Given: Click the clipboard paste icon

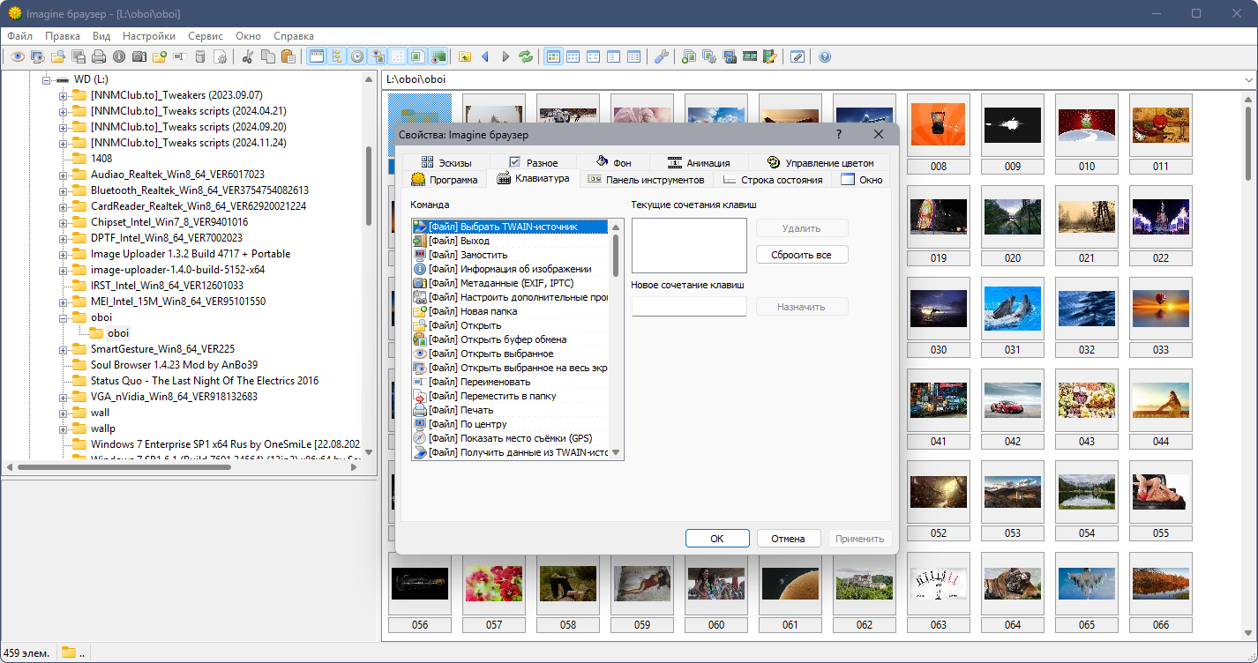Looking at the screenshot, I should (x=288, y=57).
